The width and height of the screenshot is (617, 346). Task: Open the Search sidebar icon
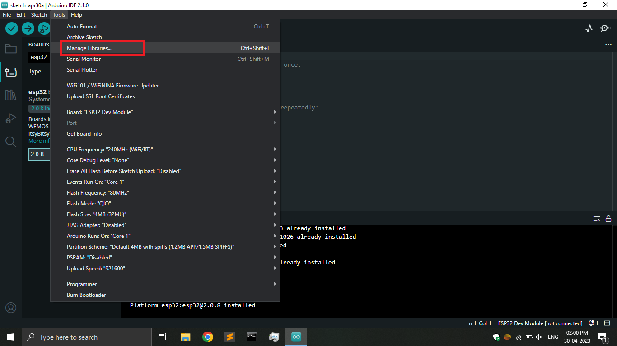click(11, 141)
